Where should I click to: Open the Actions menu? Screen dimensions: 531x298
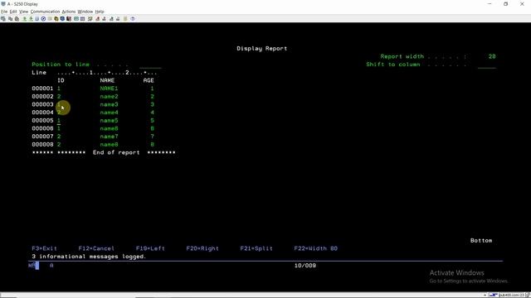click(x=69, y=12)
